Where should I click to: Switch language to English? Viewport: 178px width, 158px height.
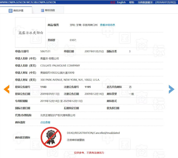[x=121, y=2]
